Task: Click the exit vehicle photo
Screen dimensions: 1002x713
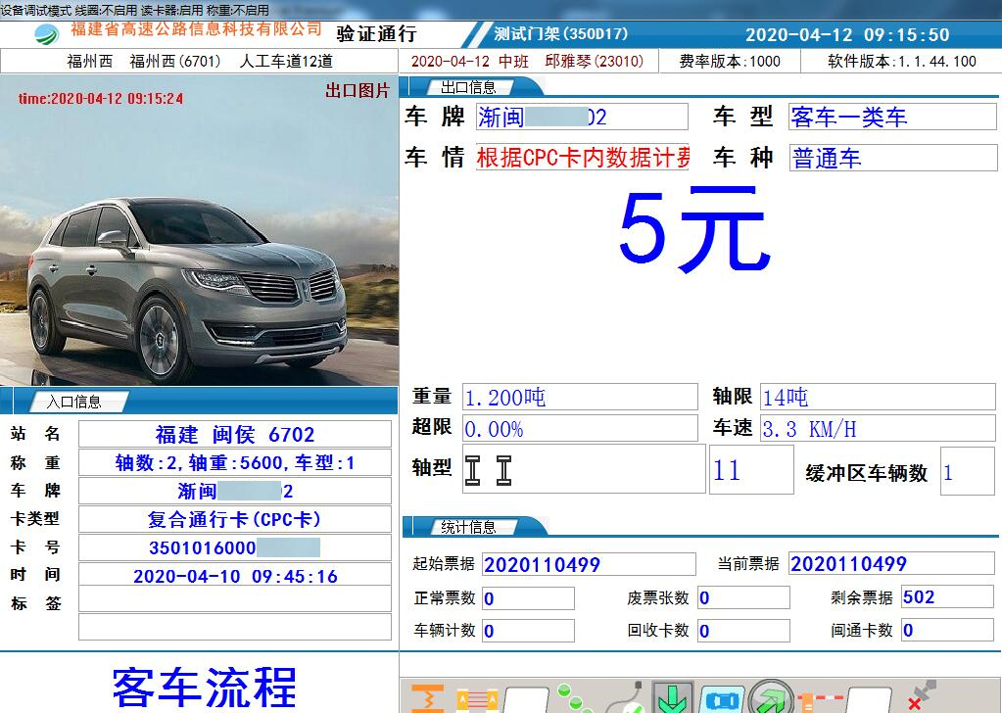Action: [200, 231]
